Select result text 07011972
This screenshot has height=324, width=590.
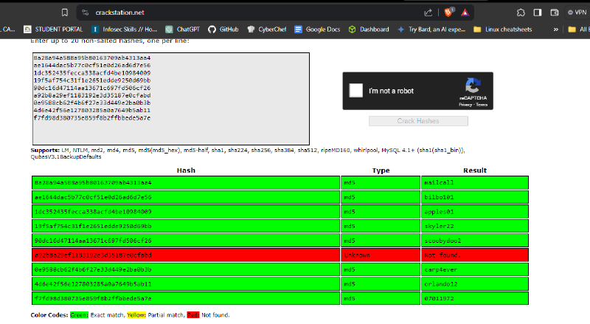[439, 298]
